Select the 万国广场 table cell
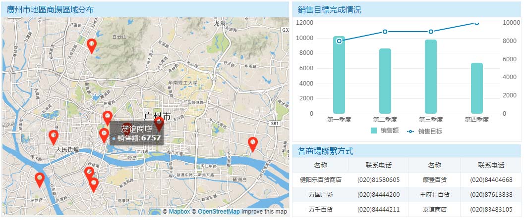 tap(320, 195)
